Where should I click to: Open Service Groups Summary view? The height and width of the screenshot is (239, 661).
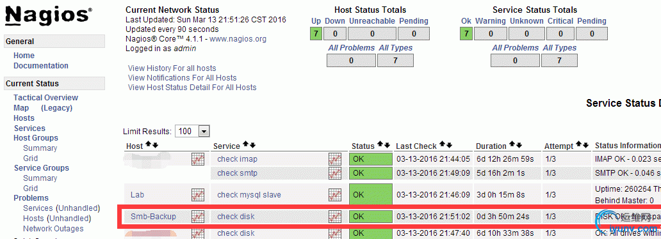(x=40, y=178)
